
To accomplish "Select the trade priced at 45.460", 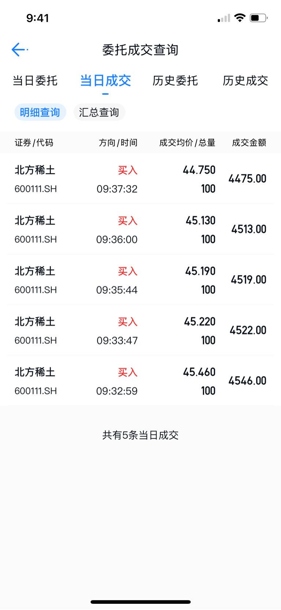I will [x=140, y=381].
